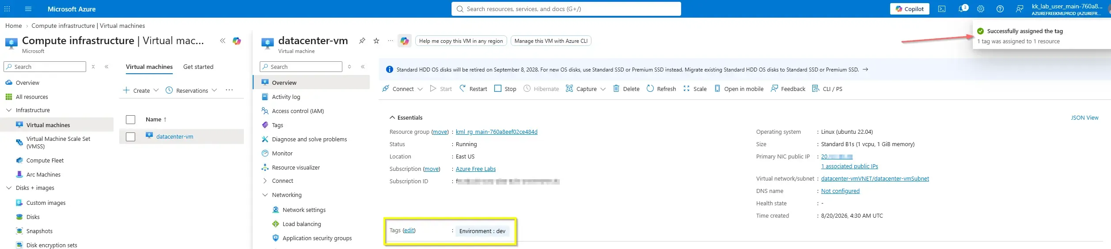Viewport: 1111px width, 249px height.
Task: Sort the list by Name column
Action: [x=156, y=119]
